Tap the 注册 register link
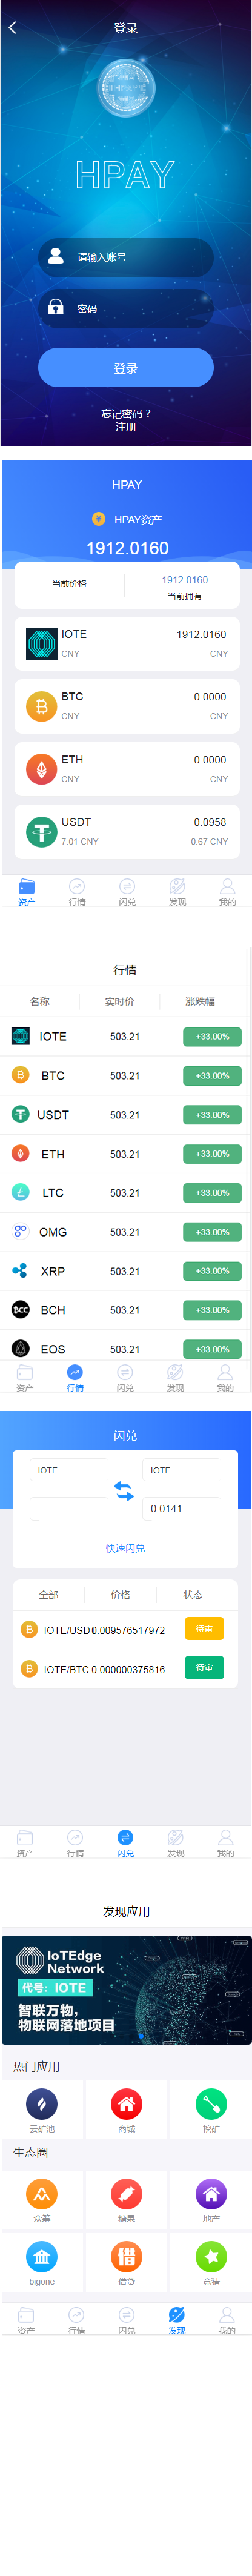This screenshot has height=2576, width=252. (126, 427)
